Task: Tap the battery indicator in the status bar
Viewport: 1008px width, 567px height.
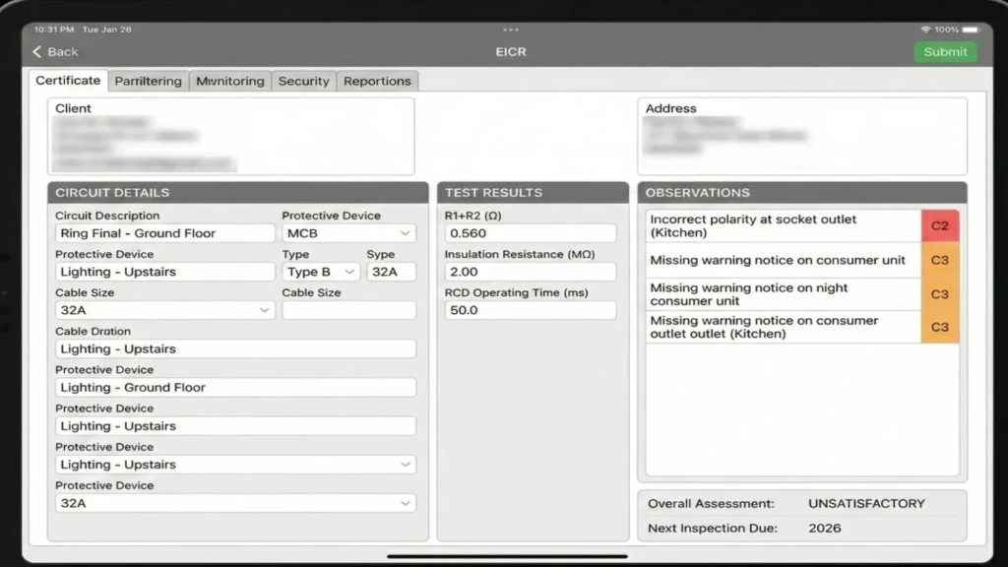Action: 973,30
